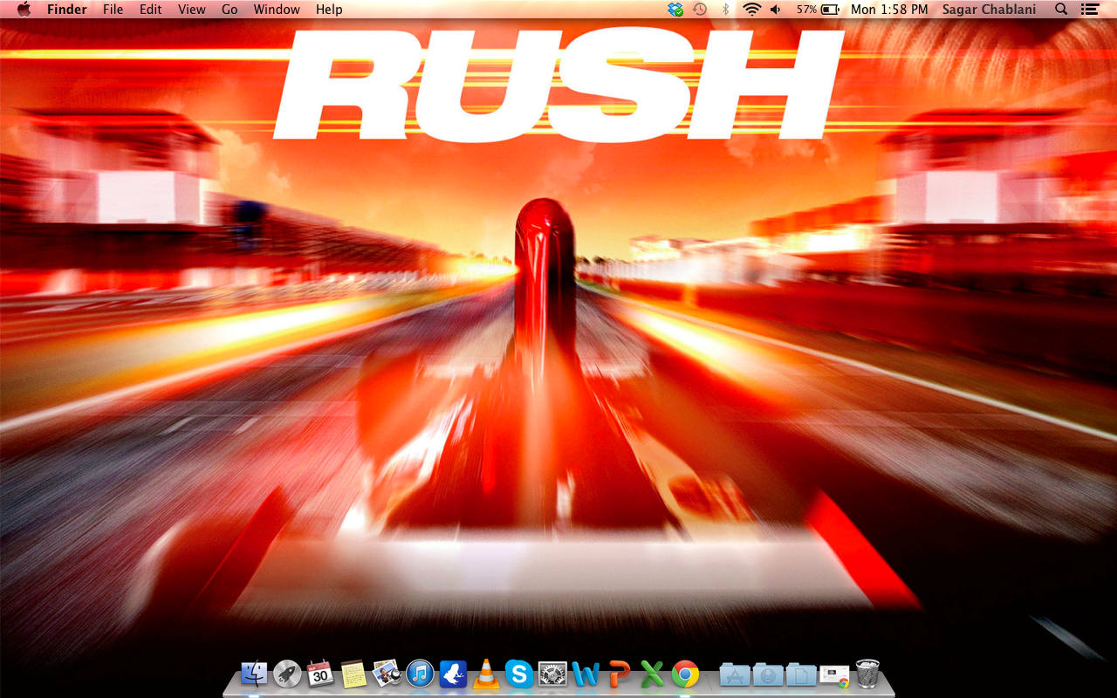Open the Preview app in dock
The width and height of the screenshot is (1117, 698).
387,674
